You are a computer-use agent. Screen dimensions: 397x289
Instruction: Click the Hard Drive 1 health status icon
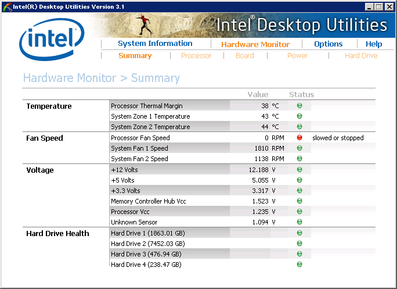(299, 233)
